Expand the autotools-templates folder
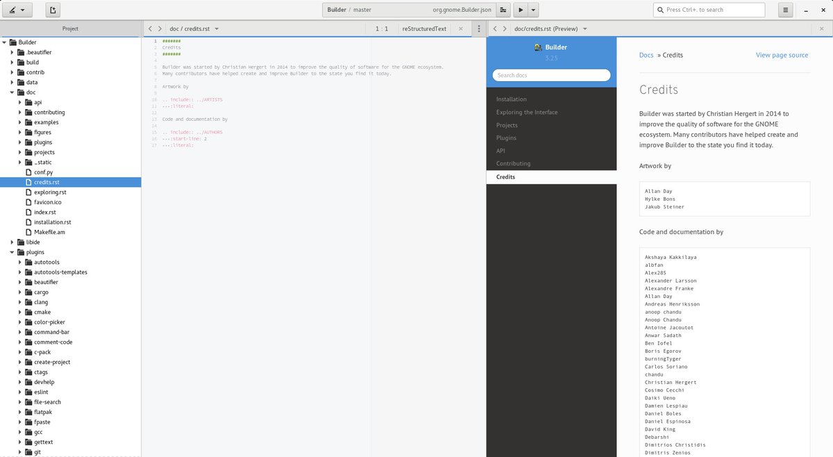The height and width of the screenshot is (457, 833). pos(21,272)
